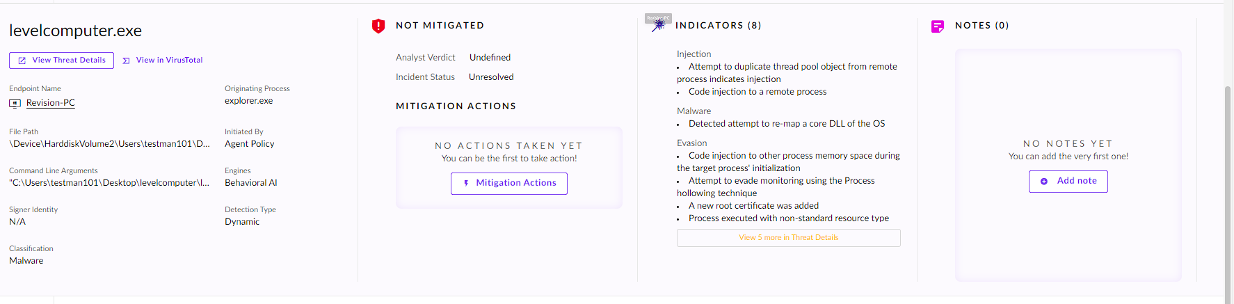Change the Analyst Verdict Undefined value
The image size is (1234, 304).
click(x=490, y=58)
